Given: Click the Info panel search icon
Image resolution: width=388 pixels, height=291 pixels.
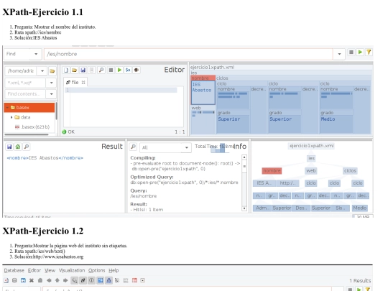Looking at the screenshot, I should pyautogui.click(x=133, y=147).
